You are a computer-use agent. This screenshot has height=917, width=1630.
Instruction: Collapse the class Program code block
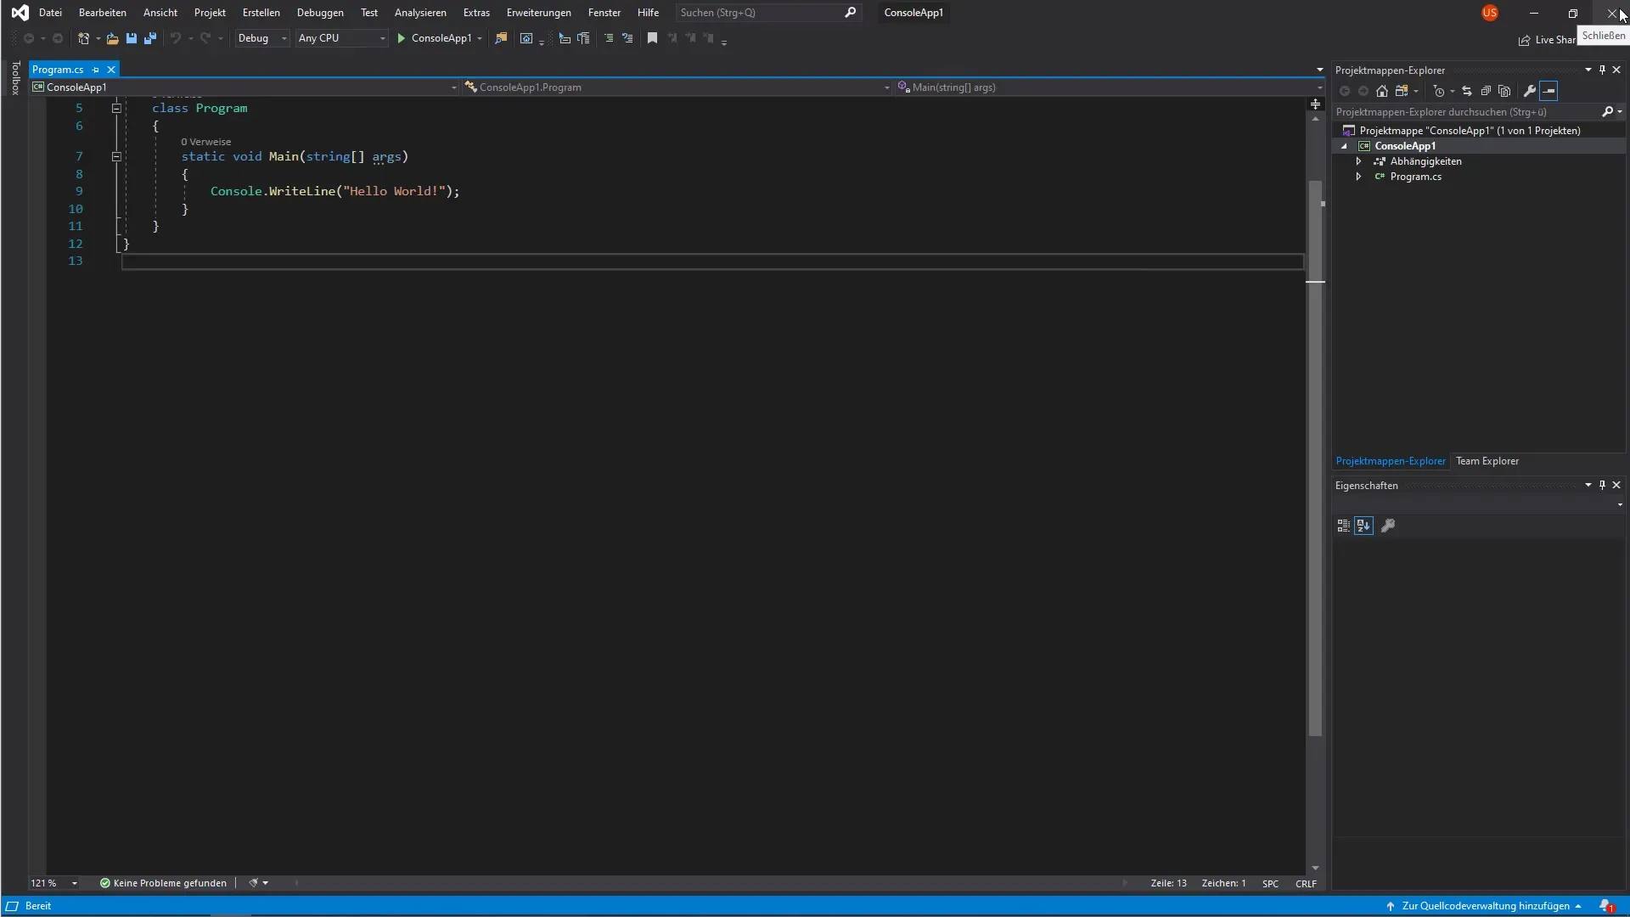116,108
